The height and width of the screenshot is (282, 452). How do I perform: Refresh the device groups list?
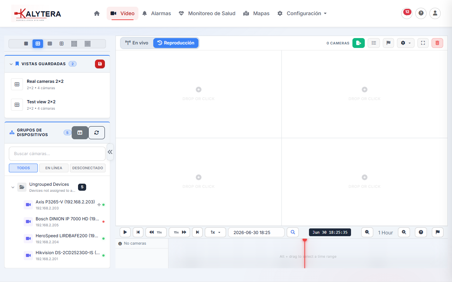[96, 133]
